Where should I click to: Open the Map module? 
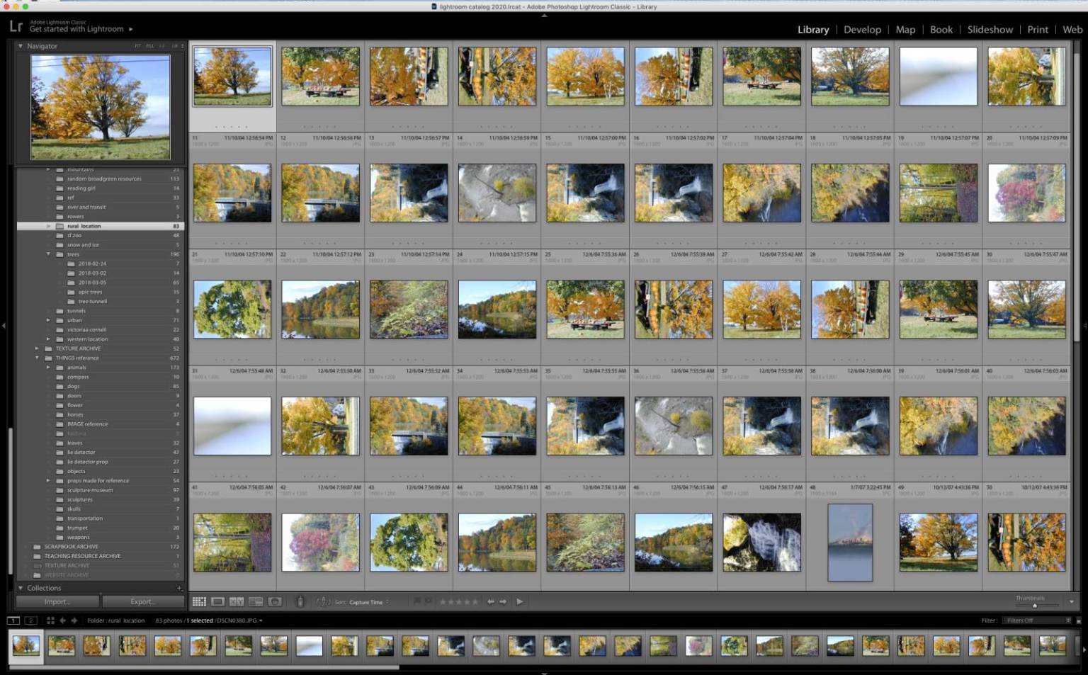click(x=905, y=30)
